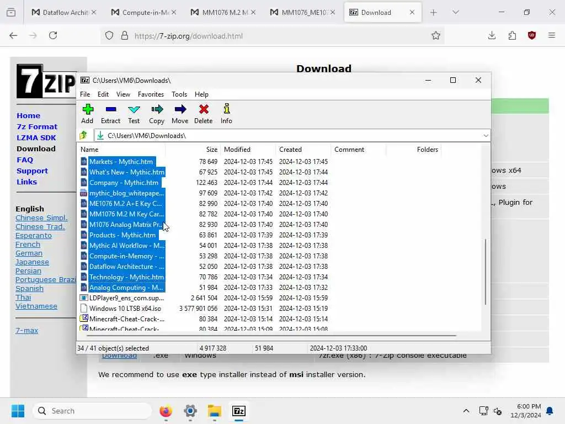Go back to the previous page

13,35
